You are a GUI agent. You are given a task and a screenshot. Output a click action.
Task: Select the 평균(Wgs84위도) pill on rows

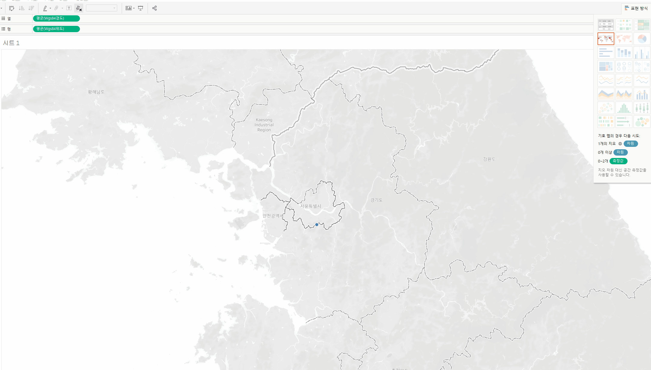56,29
